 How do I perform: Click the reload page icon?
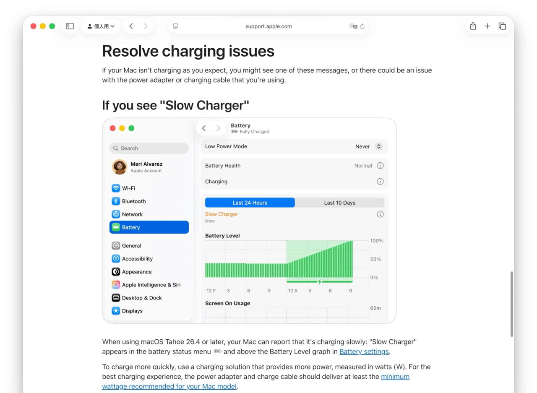click(x=362, y=26)
